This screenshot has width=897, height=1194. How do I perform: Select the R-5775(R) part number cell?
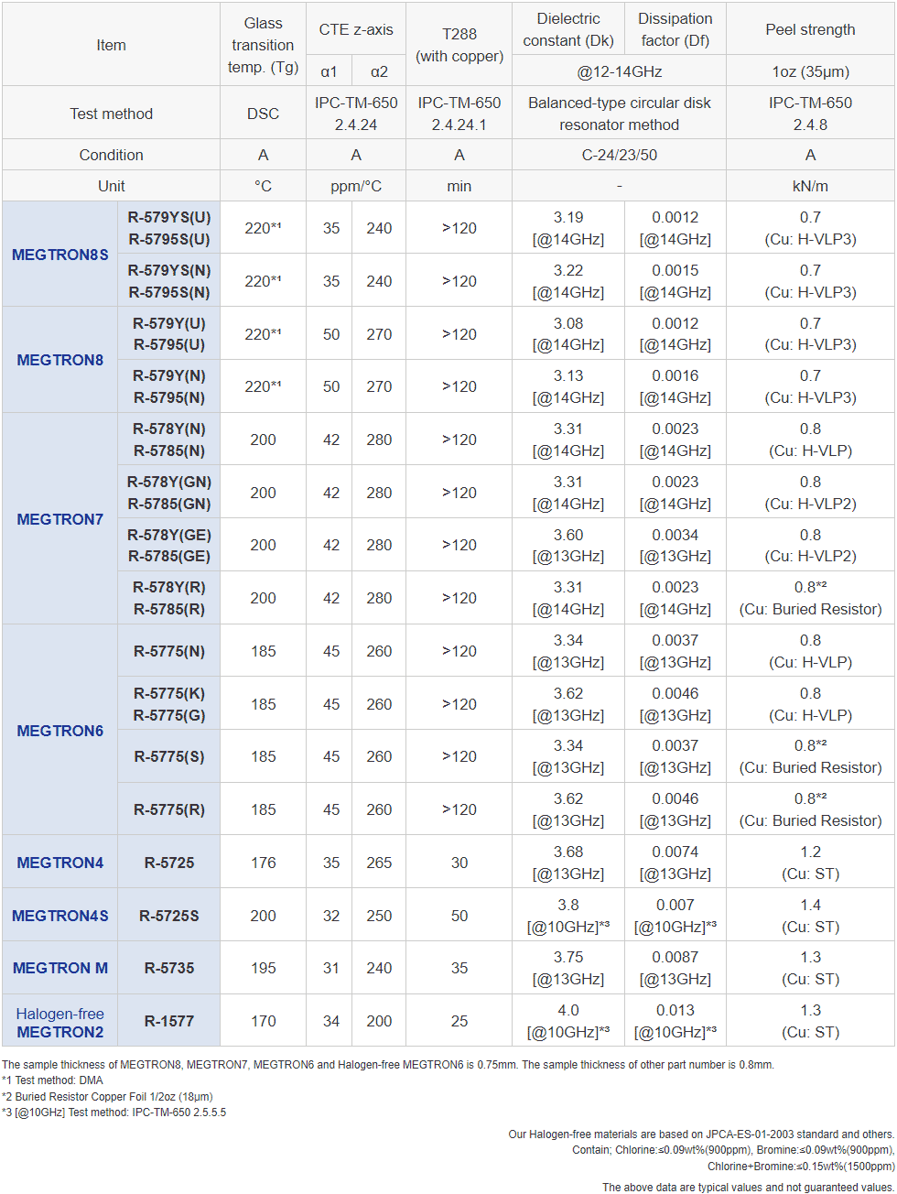(169, 809)
